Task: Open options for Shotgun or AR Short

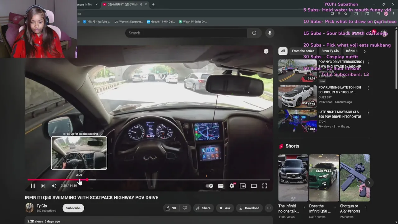Action: pyautogui.click(x=366, y=208)
